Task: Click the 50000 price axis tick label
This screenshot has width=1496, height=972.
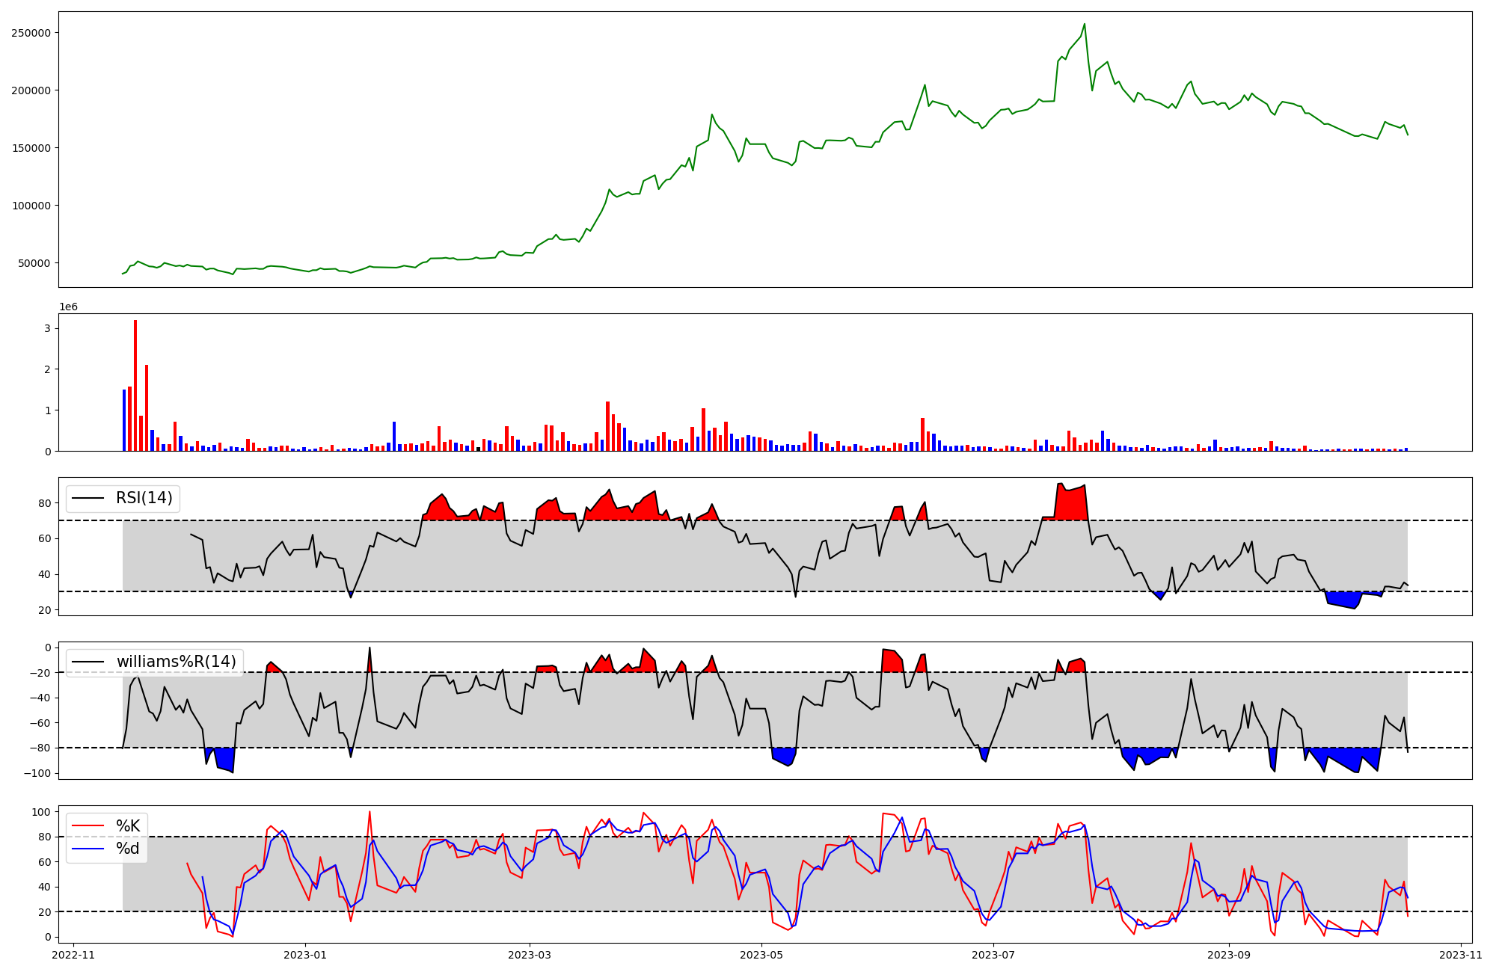Action: click(34, 263)
